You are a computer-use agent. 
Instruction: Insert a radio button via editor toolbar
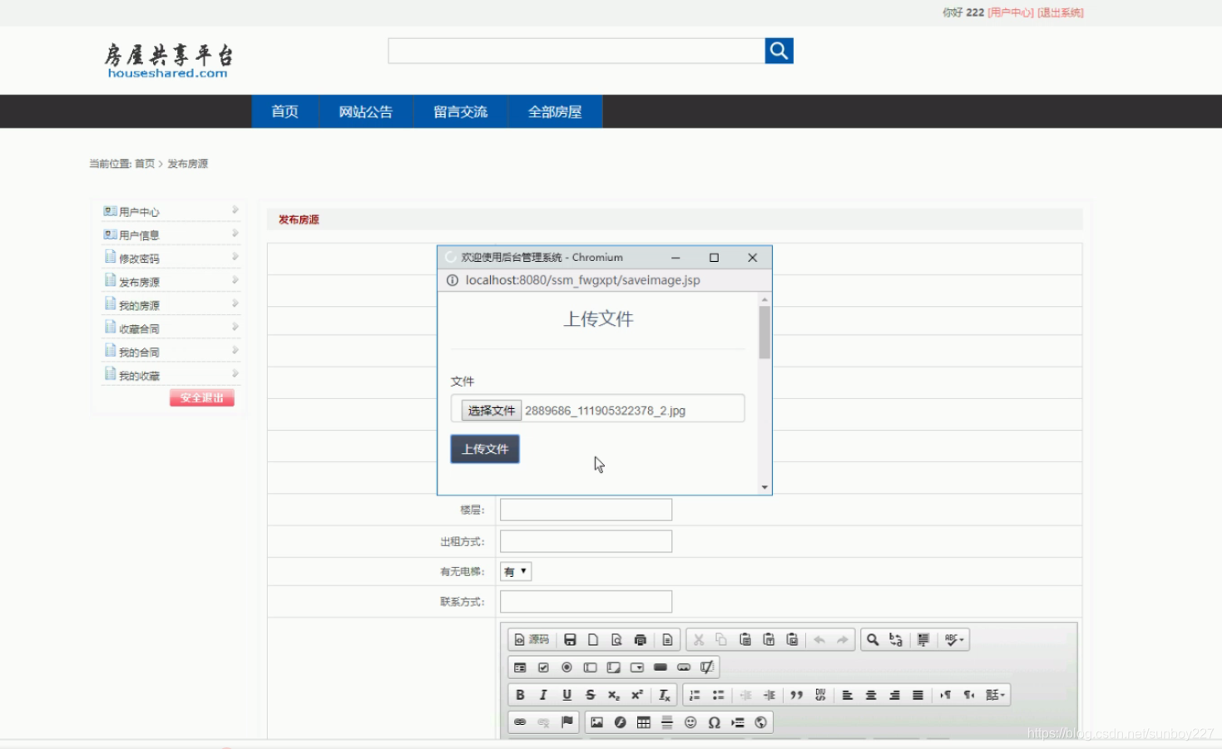click(x=566, y=667)
